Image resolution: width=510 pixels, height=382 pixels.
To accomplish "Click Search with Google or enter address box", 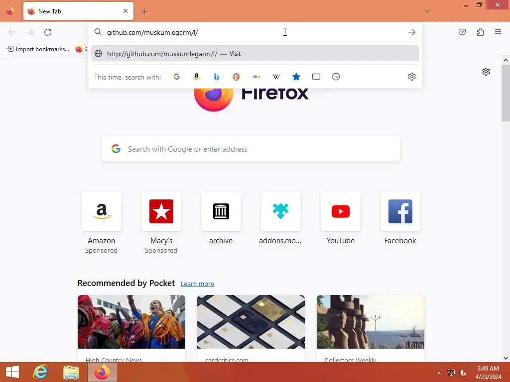I will (251, 149).
